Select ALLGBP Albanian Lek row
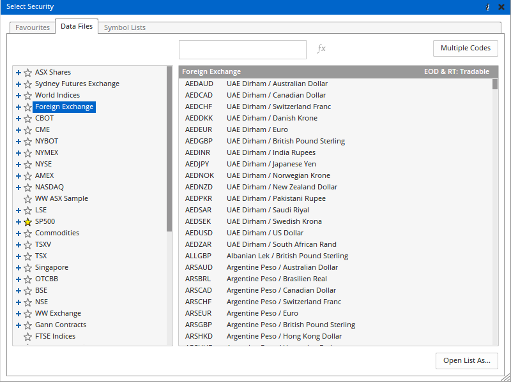 point(336,256)
